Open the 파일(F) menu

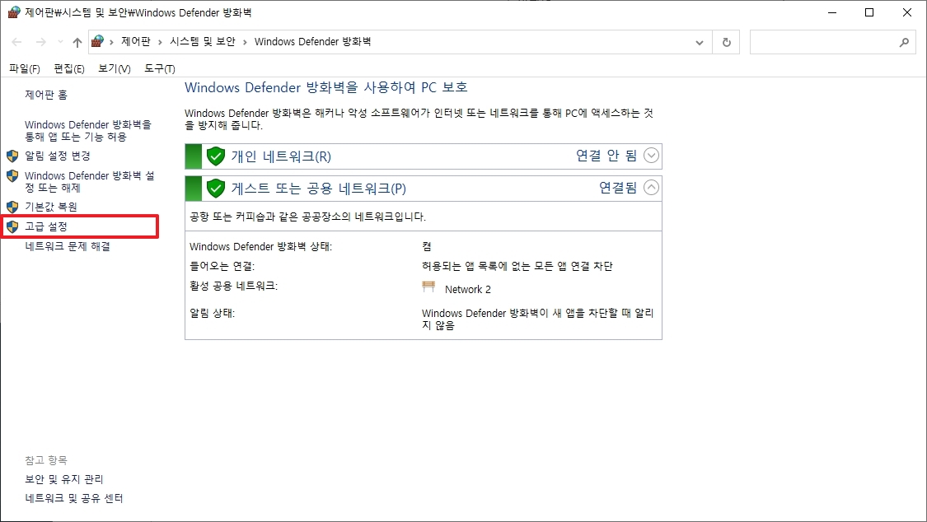click(x=24, y=68)
